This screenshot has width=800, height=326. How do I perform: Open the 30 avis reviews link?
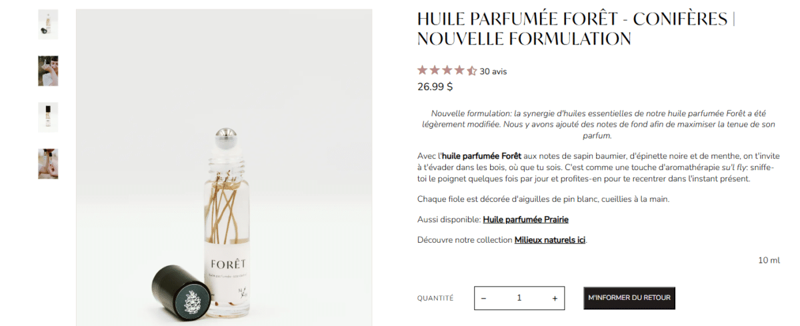[x=493, y=71]
